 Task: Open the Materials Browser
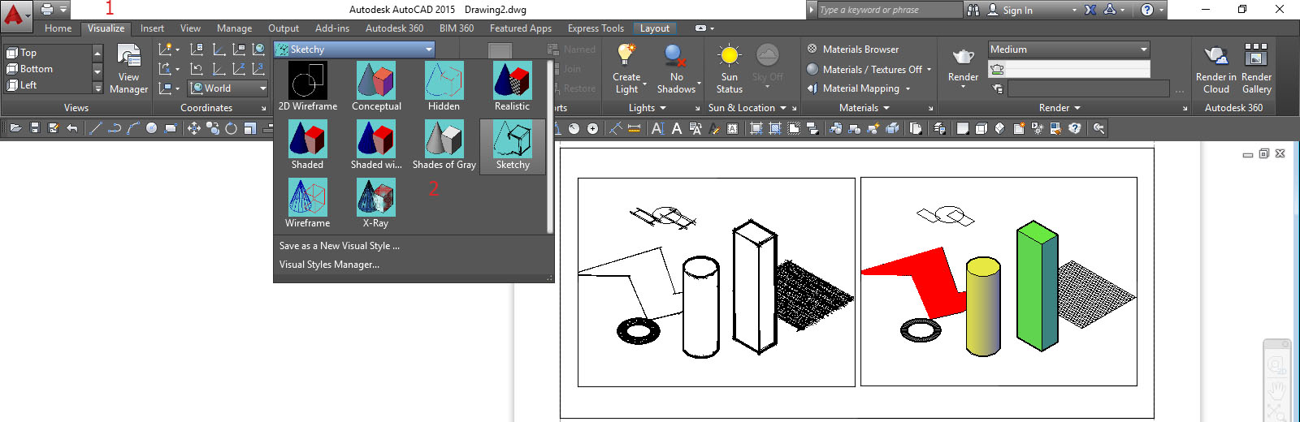click(x=852, y=50)
